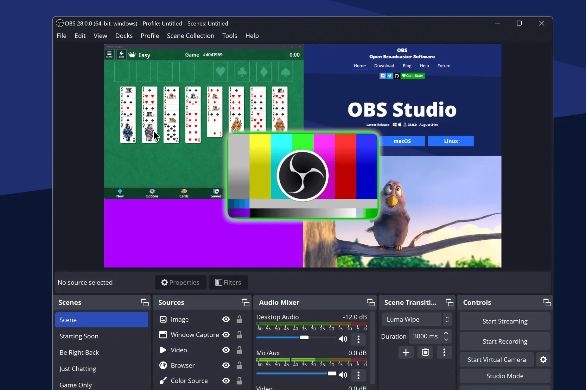Open source Filters button
Viewport: 586px width, 390px height.
[x=228, y=282]
